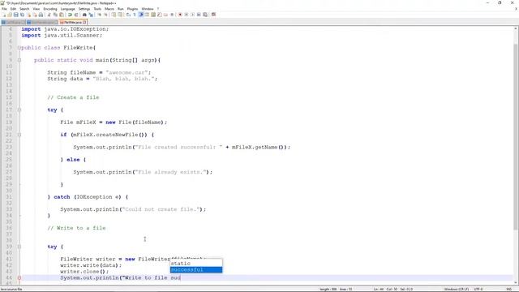This screenshot has width=519, height=292.
Task: Click the scrollbar down arrow
Action: click(516, 283)
